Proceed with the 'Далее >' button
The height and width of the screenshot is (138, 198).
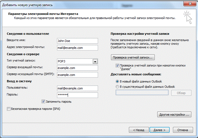point(159,130)
